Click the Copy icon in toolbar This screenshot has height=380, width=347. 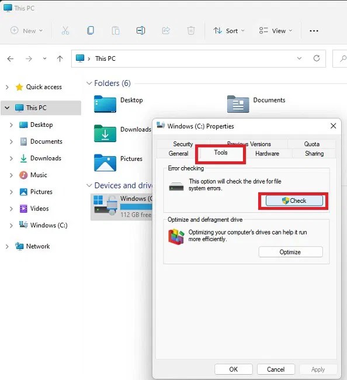tap(91, 30)
